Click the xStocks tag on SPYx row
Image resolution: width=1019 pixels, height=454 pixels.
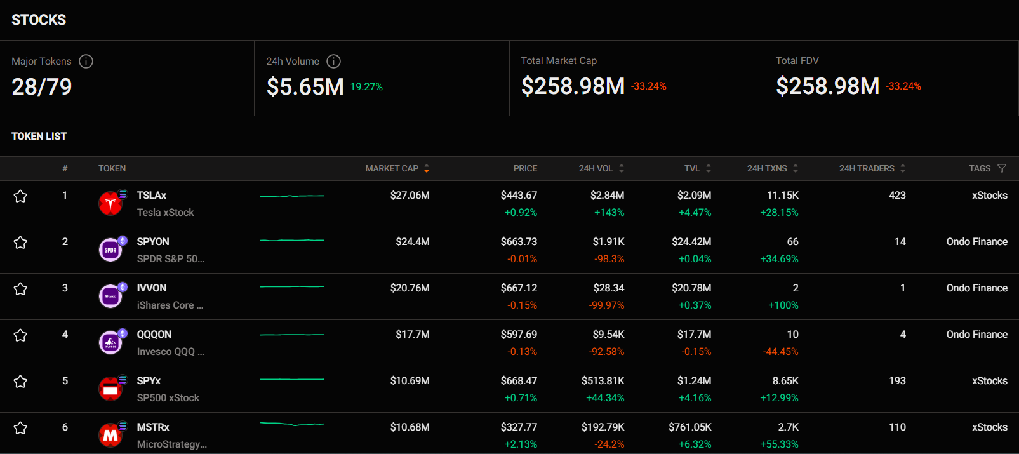pyautogui.click(x=990, y=381)
